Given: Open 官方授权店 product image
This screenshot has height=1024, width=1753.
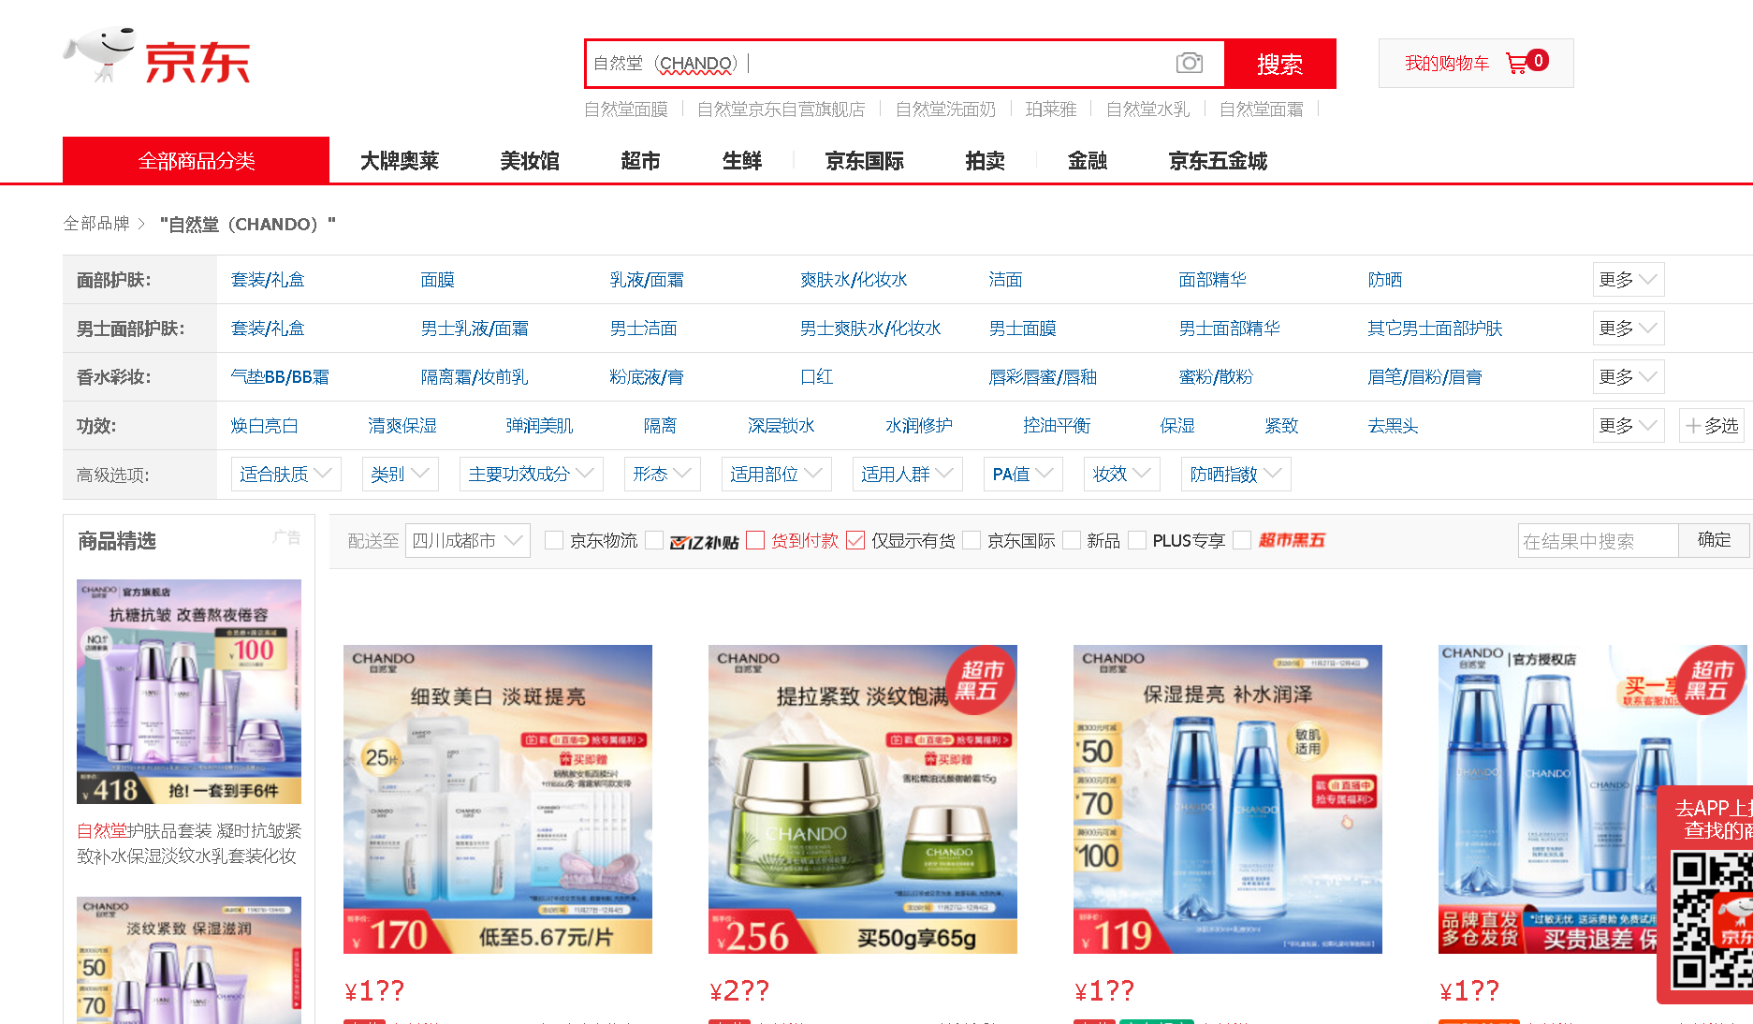Looking at the screenshot, I should point(1593,799).
